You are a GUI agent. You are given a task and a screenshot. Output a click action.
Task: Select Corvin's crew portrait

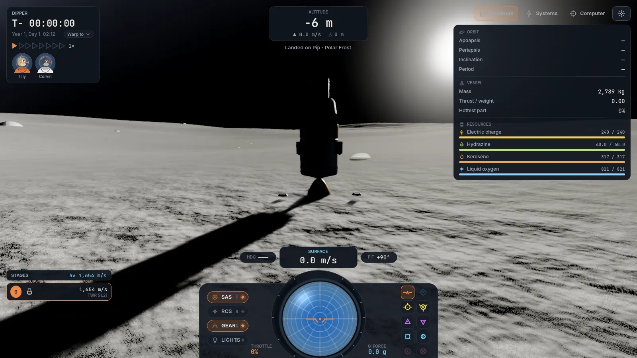(45, 64)
